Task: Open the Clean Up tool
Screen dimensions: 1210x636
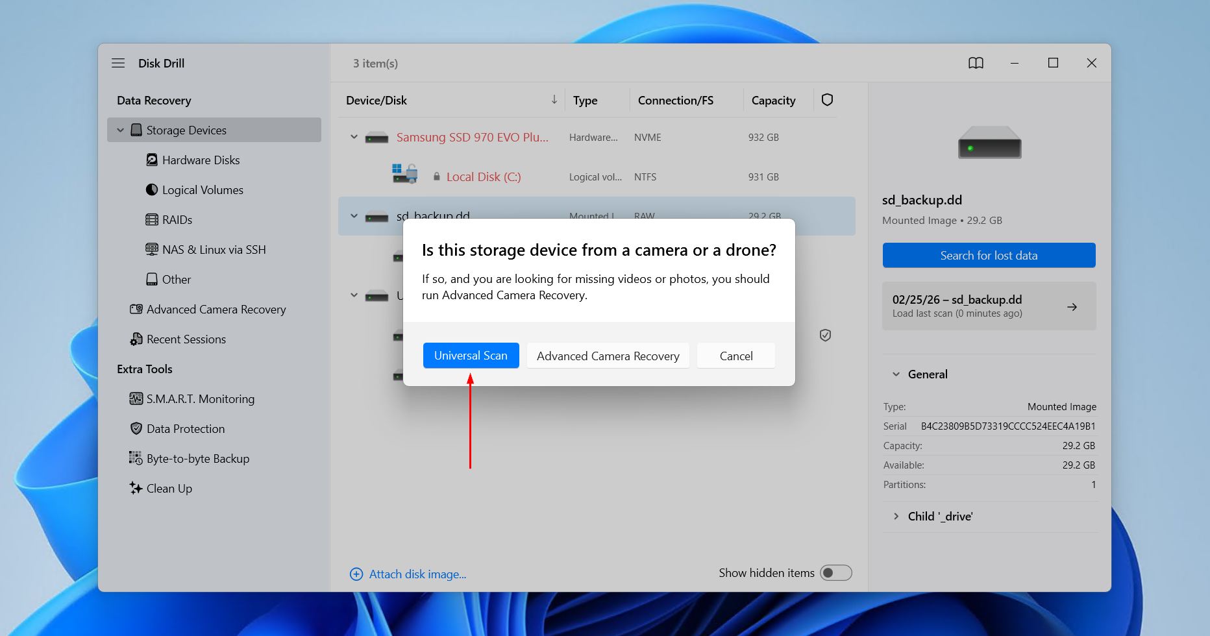Action: pos(169,489)
